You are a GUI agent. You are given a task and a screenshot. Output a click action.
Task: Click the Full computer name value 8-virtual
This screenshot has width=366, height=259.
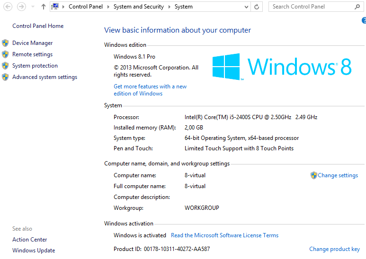point(195,186)
